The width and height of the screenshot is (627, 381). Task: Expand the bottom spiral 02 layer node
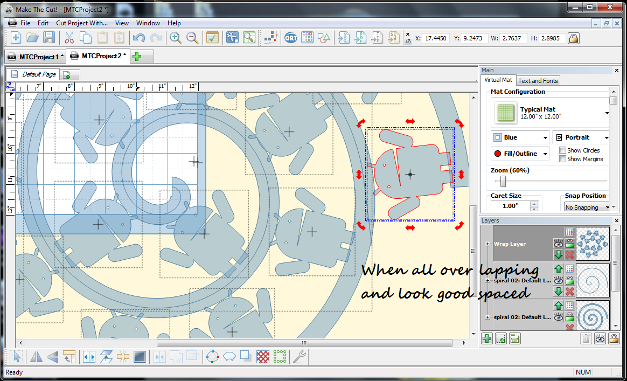[x=487, y=317]
